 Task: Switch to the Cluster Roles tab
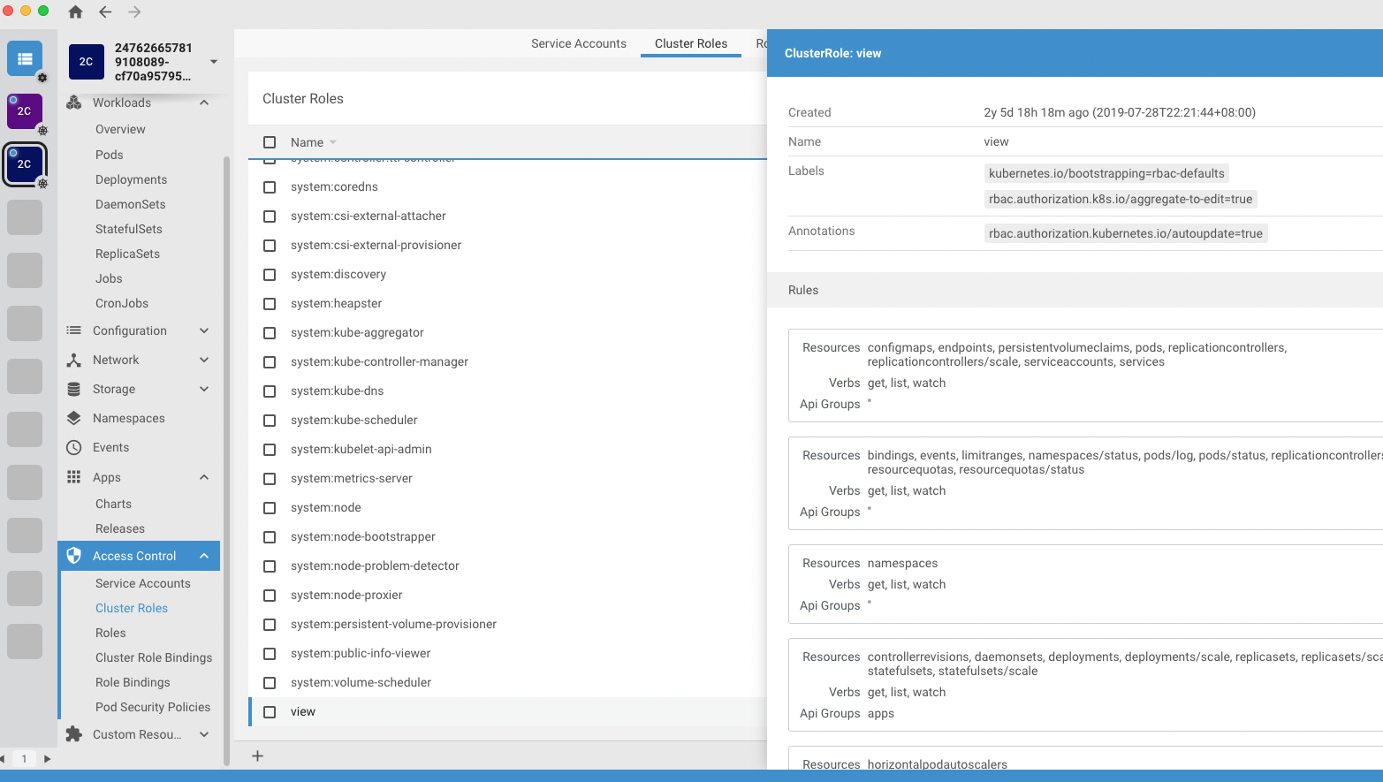691,43
